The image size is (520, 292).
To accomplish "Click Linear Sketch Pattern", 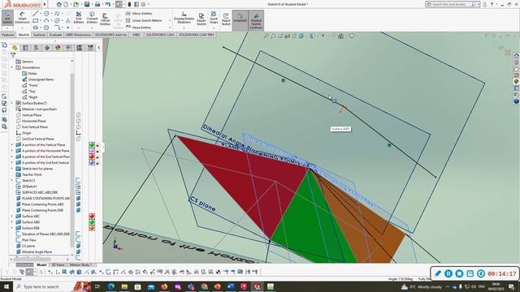I will click(144, 20).
